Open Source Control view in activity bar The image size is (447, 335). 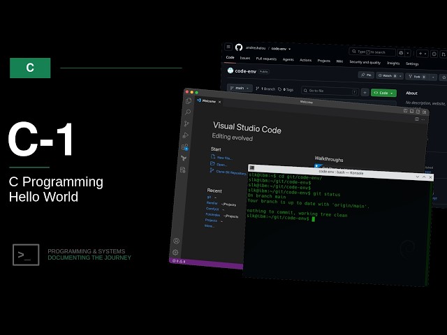[186, 124]
